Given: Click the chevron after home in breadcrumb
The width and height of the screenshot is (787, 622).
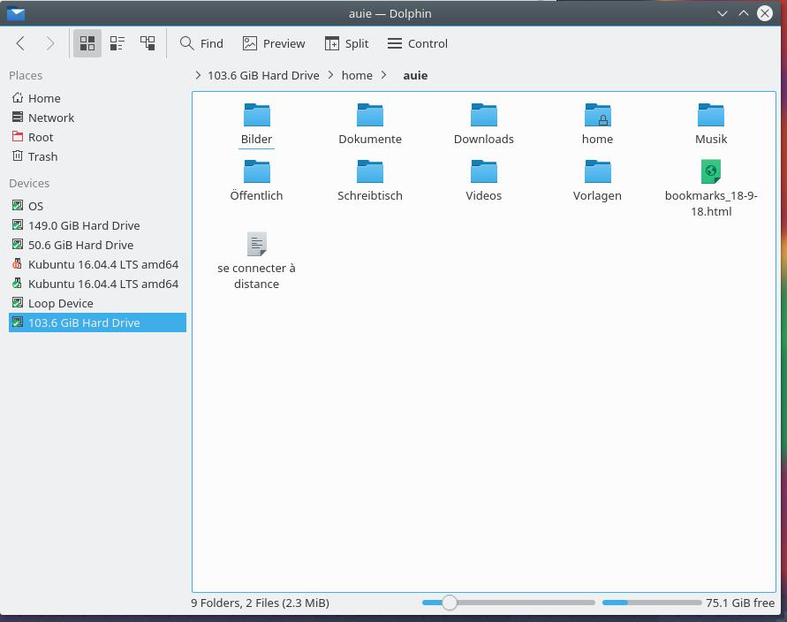Looking at the screenshot, I should [x=384, y=75].
